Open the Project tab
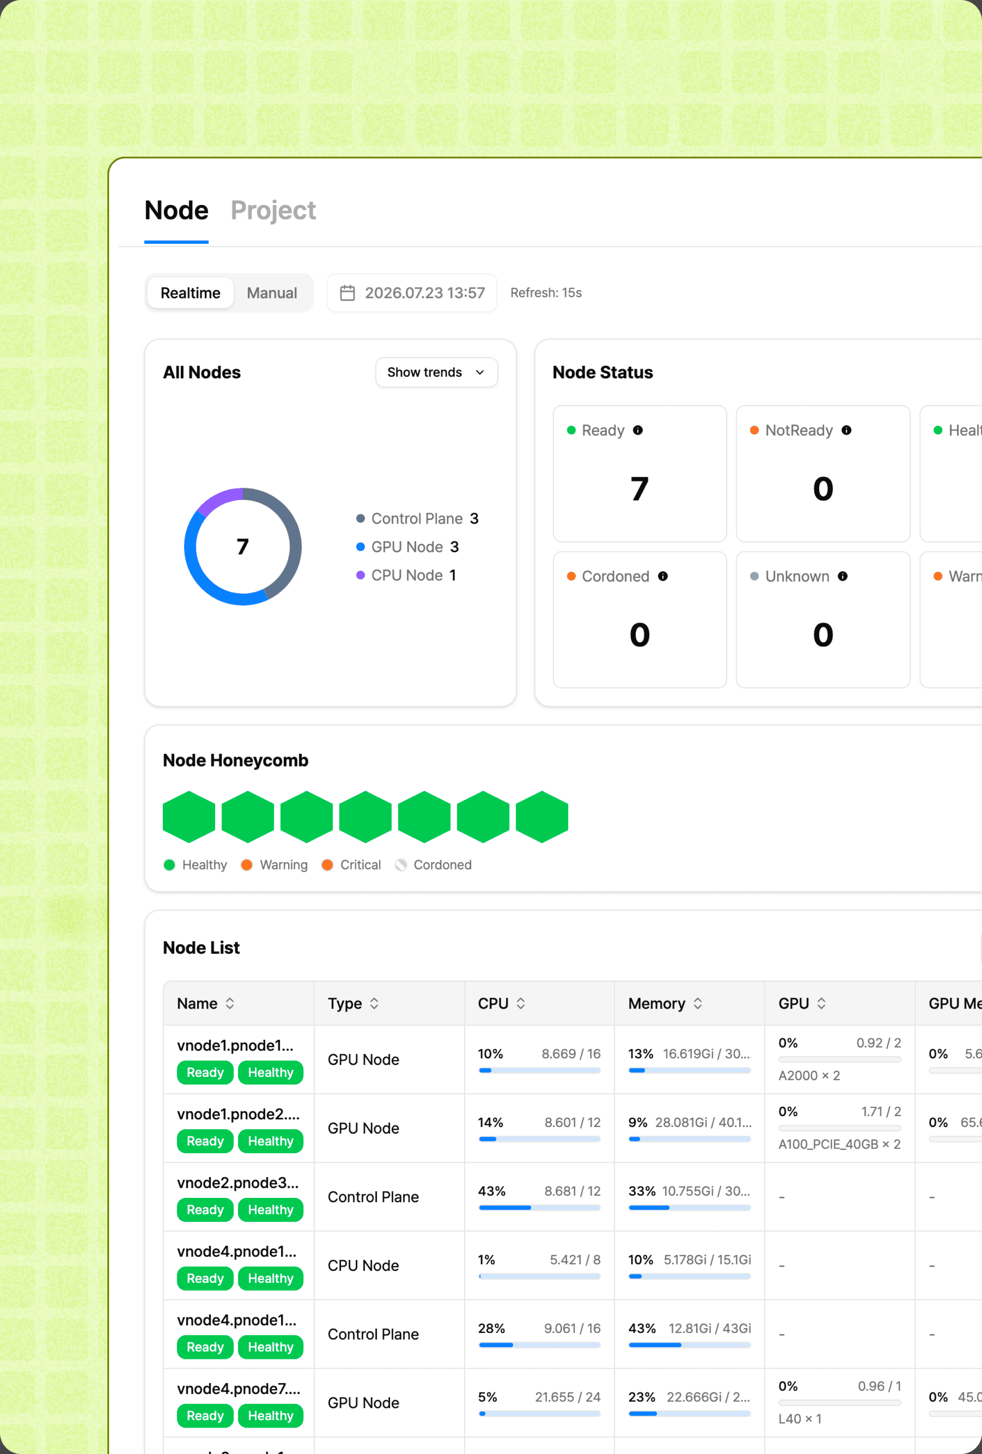The image size is (982, 1454). click(273, 210)
